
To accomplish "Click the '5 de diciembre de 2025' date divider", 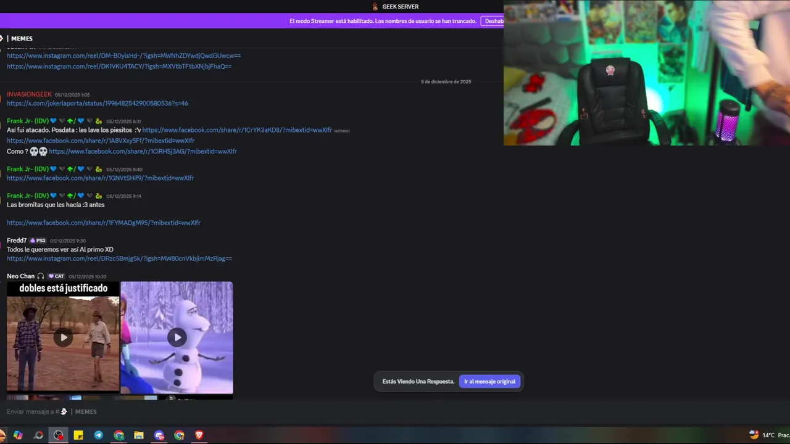I will point(446,81).
